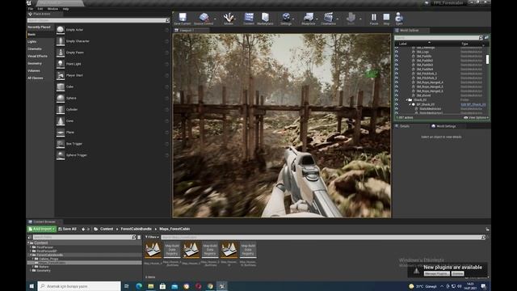The height and width of the screenshot is (291, 517).
Task: Click the World Outliner search field
Action: pyautogui.click(x=436, y=38)
